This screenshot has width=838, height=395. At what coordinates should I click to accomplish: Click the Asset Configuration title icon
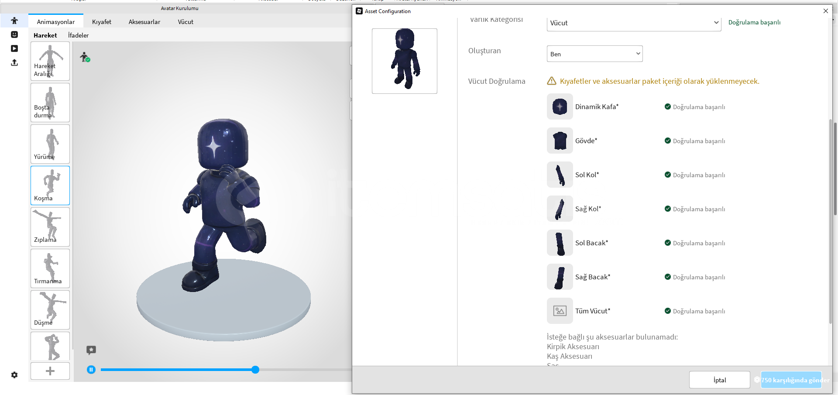(x=359, y=11)
